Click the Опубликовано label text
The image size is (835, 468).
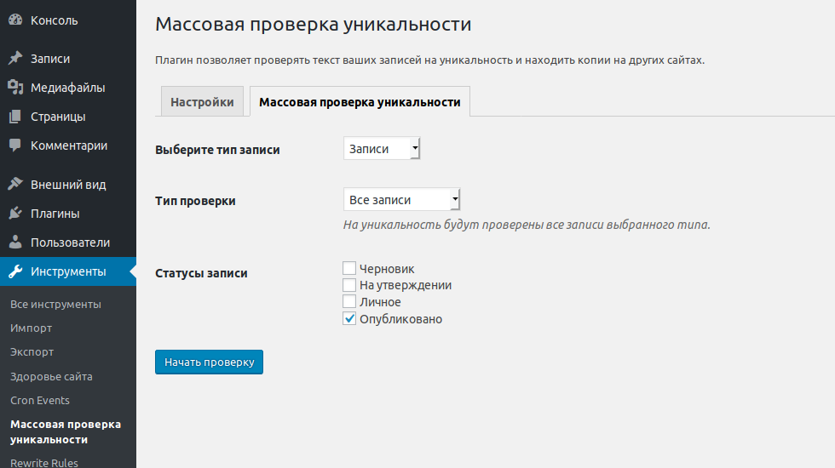(400, 319)
